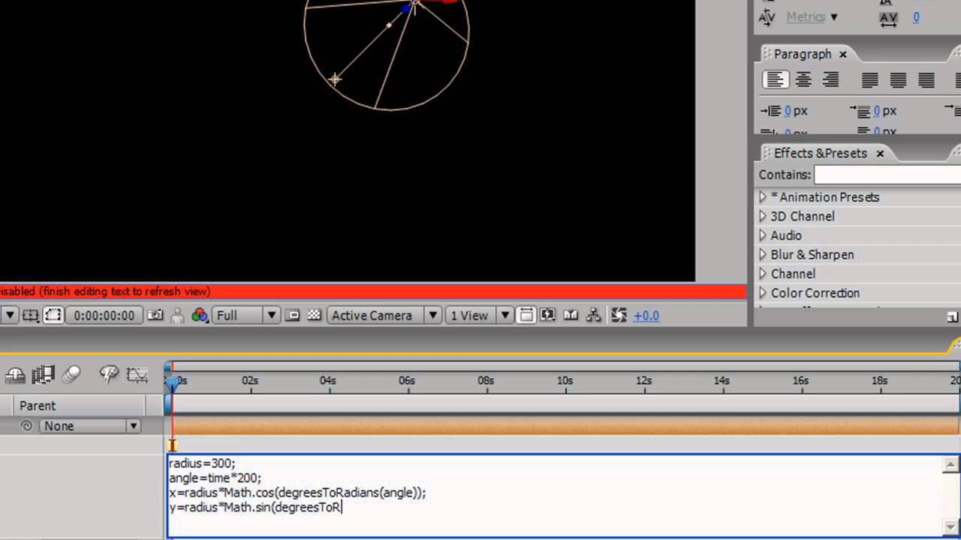Open the Timeline panel book icon
Viewport: 961px width, 540px height.
571,316
